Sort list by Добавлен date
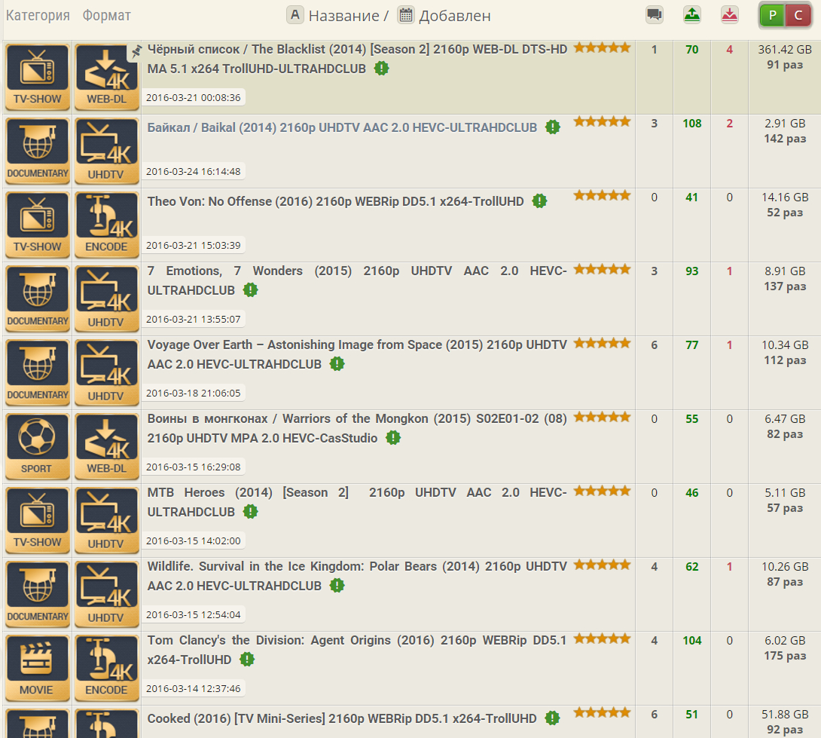 tap(454, 15)
